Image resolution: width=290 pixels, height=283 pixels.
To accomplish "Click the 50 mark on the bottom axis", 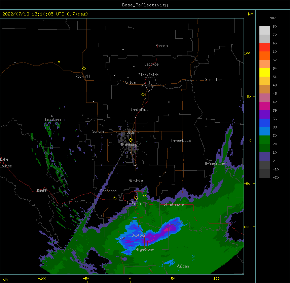I will click(x=173, y=278).
